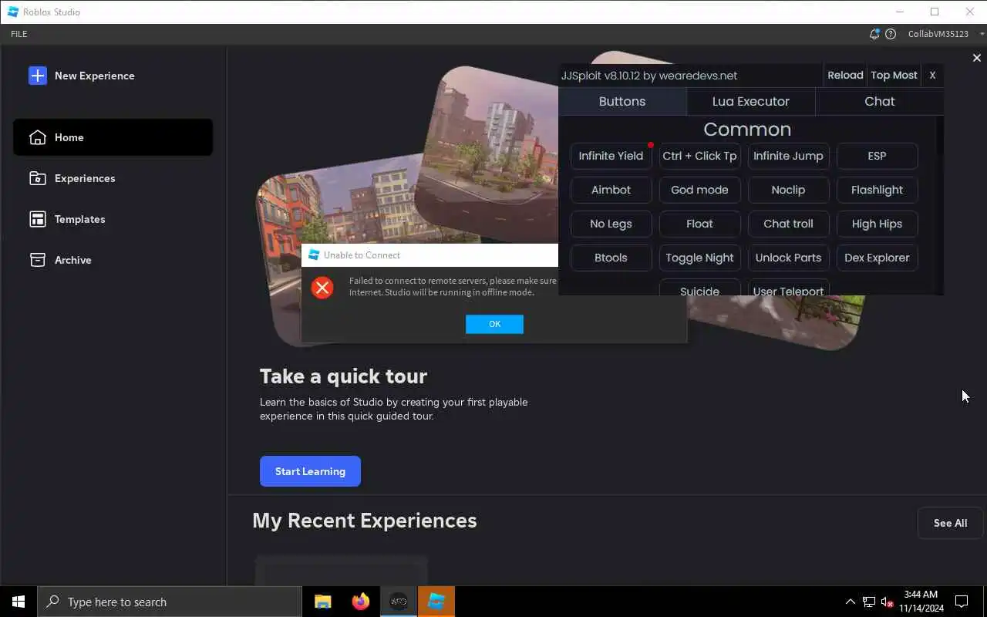
Task: Click the Roblox Studio title bar logo
Action: click(13, 12)
